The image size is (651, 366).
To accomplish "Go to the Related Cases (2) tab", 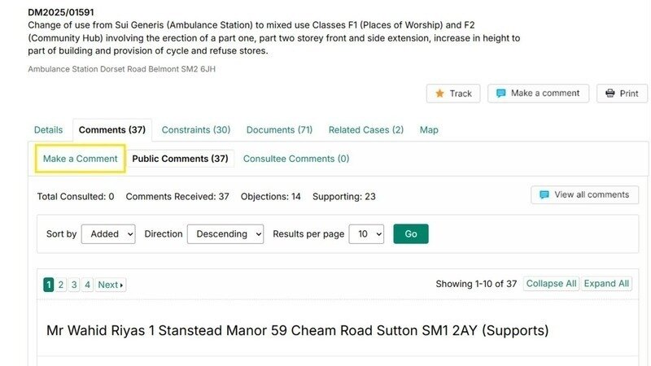I will coord(365,130).
